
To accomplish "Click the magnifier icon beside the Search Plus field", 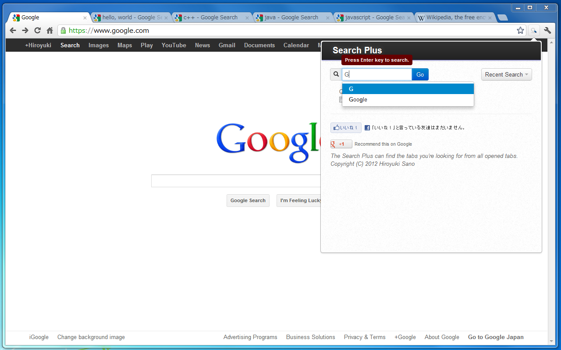I will [x=336, y=74].
